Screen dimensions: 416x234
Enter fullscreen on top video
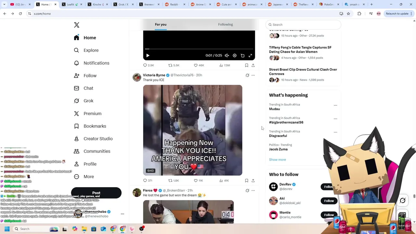(x=250, y=56)
